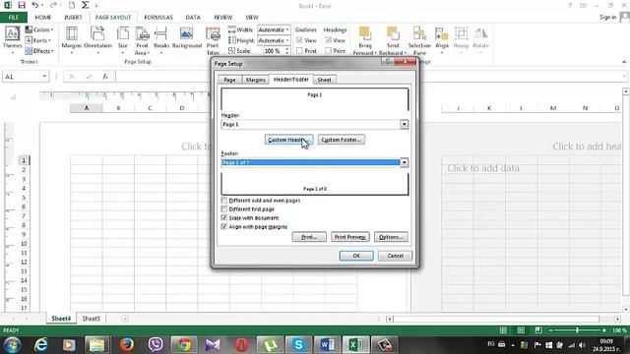Switch to the REVIEW ribbon tab
This screenshot has height=354, width=630.
[x=223, y=18]
